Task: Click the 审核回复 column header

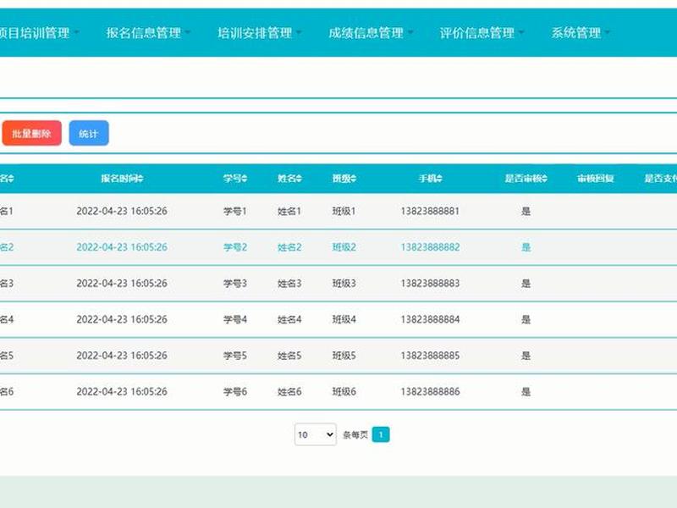Action: [x=596, y=179]
